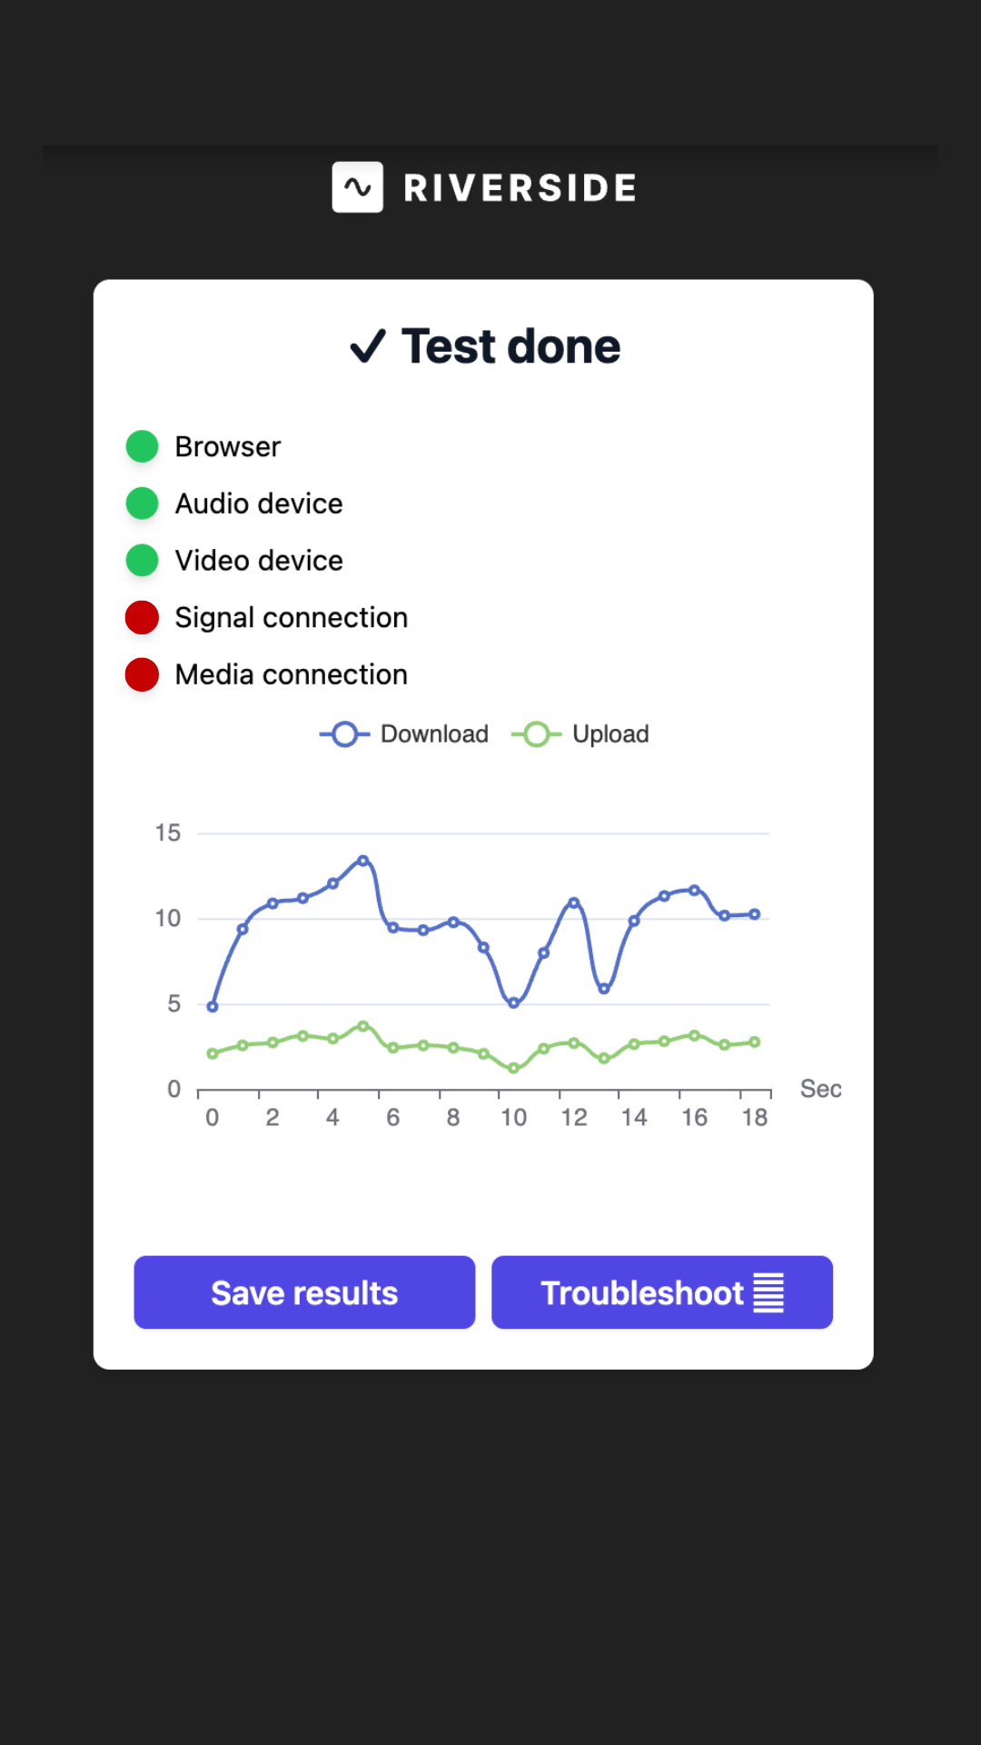Viewport: 981px width, 1745px height.
Task: Click the Download peak point near 5 seconds
Action: 363,860
